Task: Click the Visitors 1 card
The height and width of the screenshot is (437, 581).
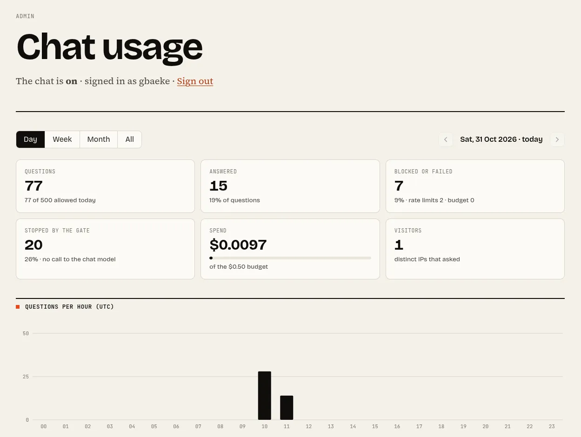Action: click(475, 249)
